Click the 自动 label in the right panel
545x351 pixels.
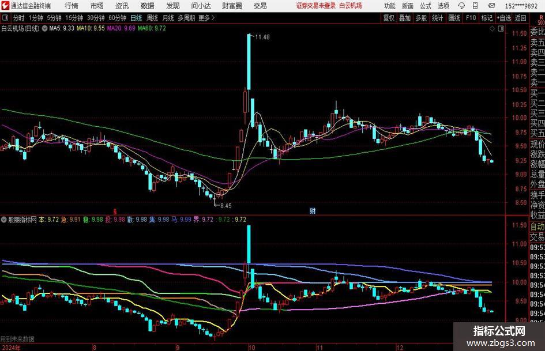coord(538,227)
